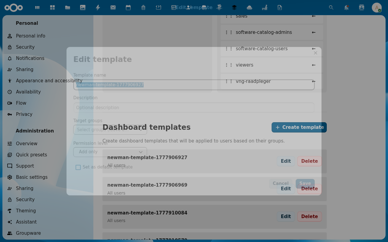Close the Edit template dialog with X
This screenshot has height=242, width=388.
coord(316,53)
